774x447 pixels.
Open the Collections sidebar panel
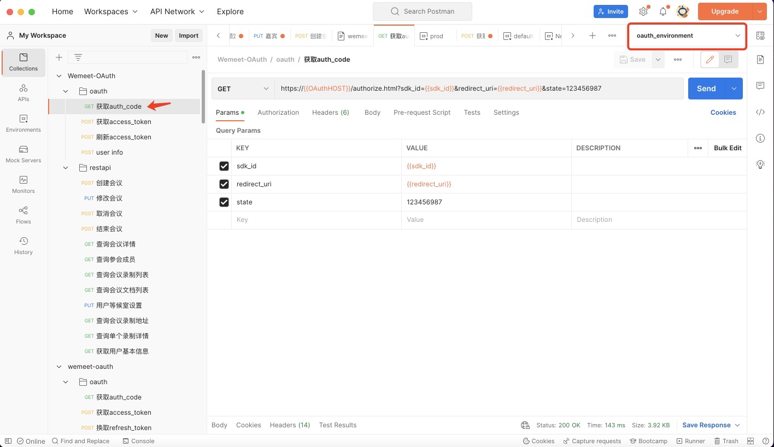click(24, 62)
